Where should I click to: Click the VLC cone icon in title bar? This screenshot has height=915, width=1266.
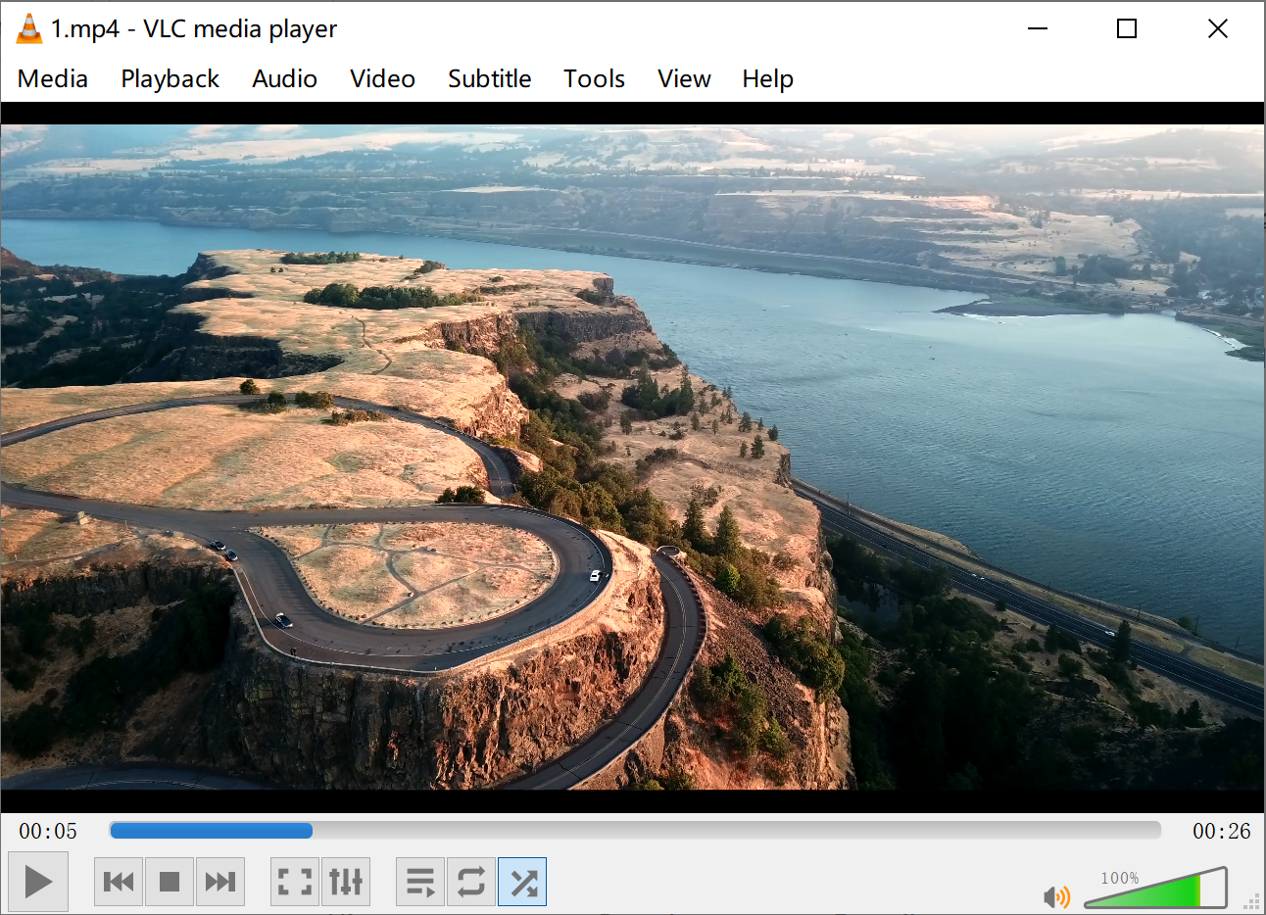(x=29, y=29)
